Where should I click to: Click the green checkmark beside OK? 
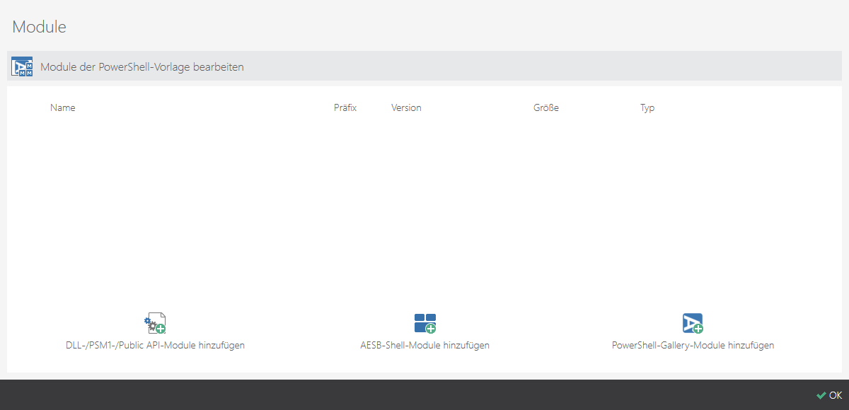coord(821,395)
